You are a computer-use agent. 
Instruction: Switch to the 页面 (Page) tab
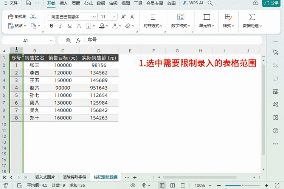(x=76, y=3)
